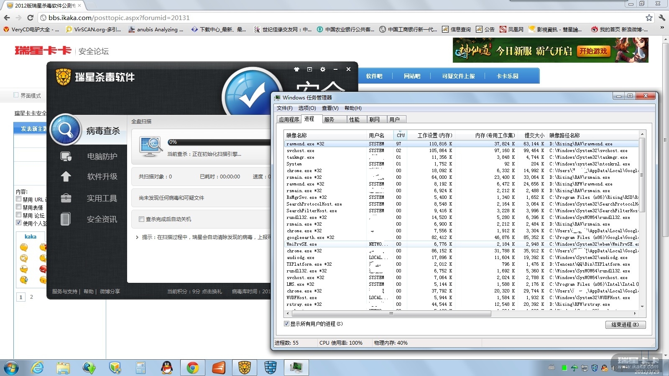
Task: Select the ravmond.exe process at 97 CPU
Action: tap(462, 144)
